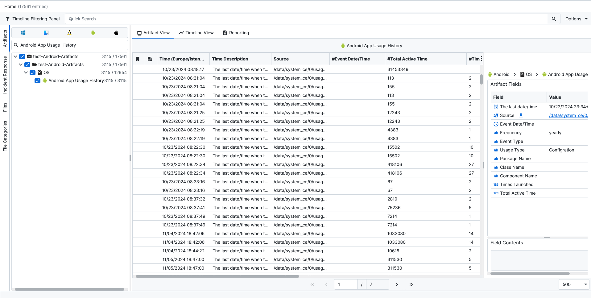Toggle the Android App Usage History checkbox

pos(38,81)
